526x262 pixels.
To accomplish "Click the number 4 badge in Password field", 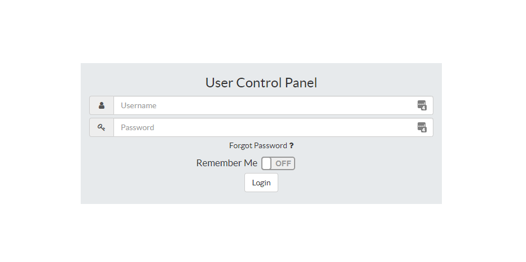I will click(x=424, y=130).
